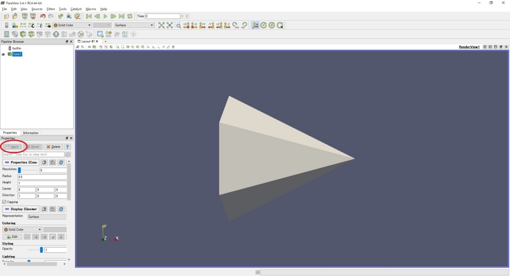
Task: Open the Filters menu
Action: 51,9
